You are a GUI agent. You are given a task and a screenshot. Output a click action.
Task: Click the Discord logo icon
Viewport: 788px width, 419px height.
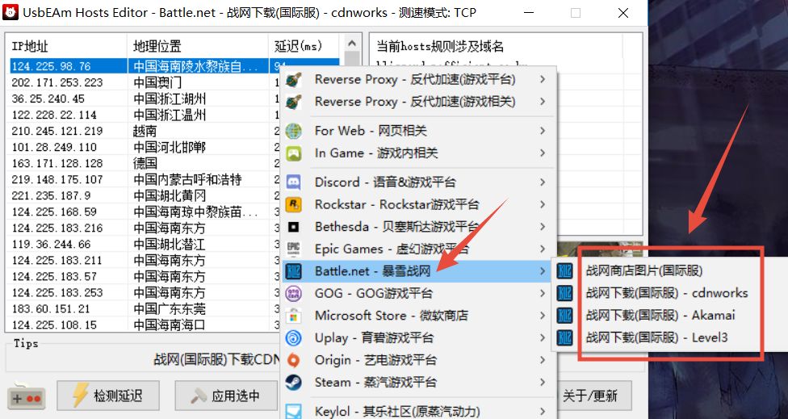coord(294,182)
